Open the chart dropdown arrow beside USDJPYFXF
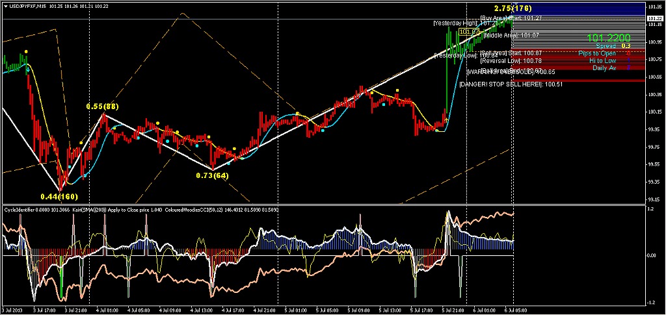Viewport: 666px width, 315px height. [x=5, y=6]
